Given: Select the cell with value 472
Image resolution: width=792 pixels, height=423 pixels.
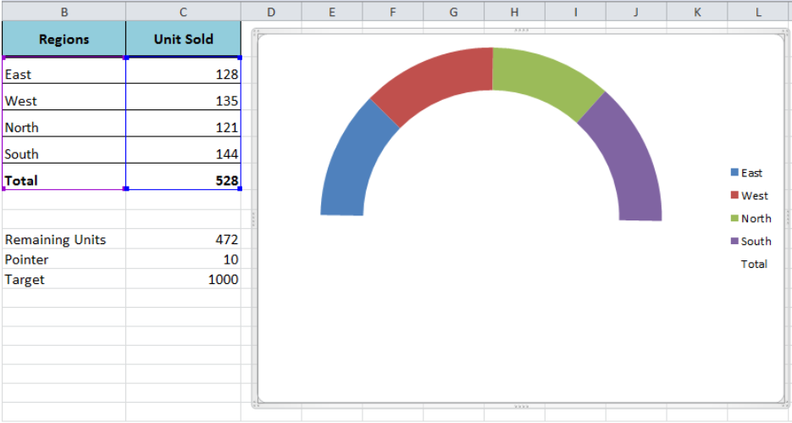Looking at the screenshot, I should (x=183, y=239).
